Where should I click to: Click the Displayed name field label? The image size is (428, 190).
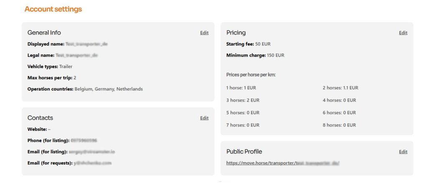coord(45,44)
